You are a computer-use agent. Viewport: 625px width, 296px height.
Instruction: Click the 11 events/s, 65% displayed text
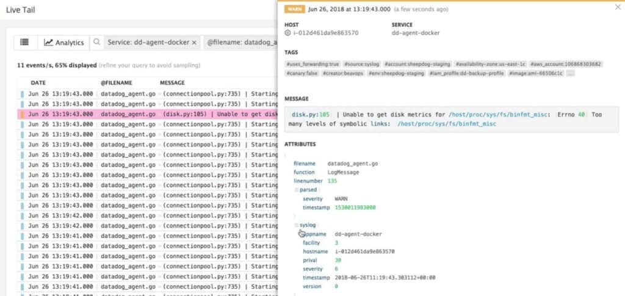[x=57, y=65]
